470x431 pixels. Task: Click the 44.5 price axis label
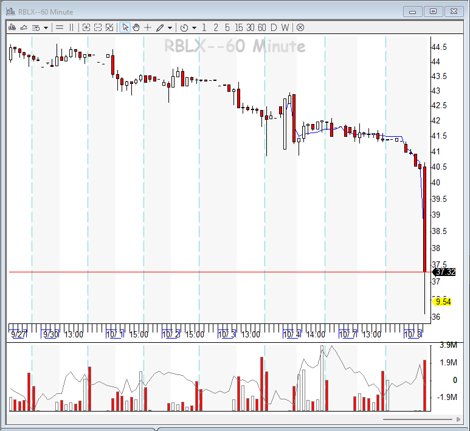tap(439, 47)
